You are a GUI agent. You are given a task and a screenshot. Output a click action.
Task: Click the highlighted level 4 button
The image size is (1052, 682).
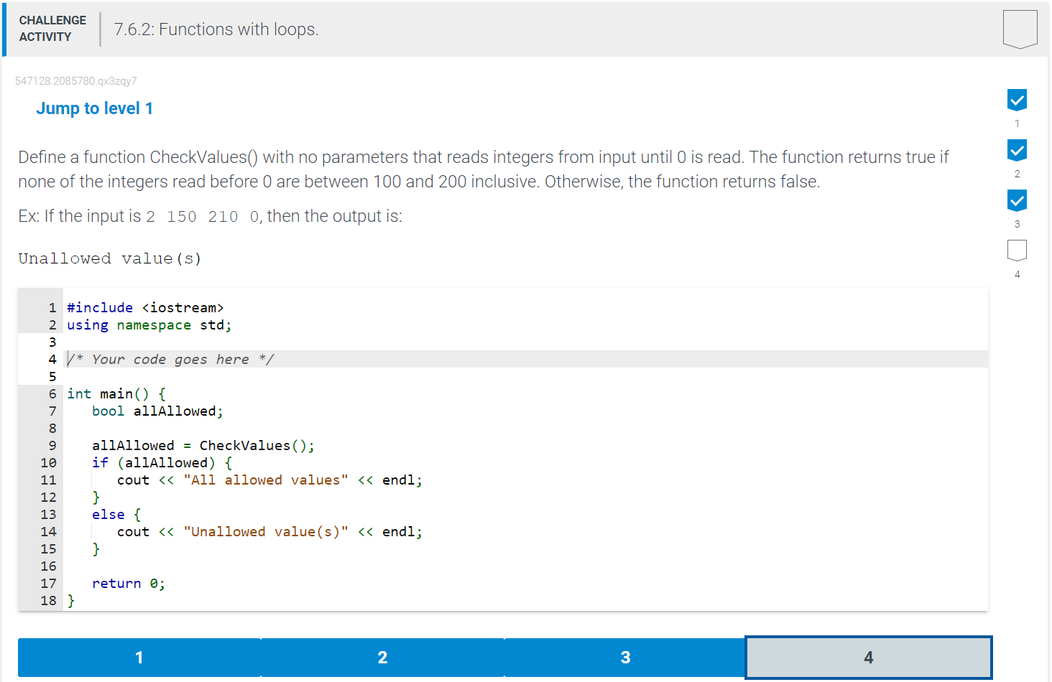click(869, 657)
